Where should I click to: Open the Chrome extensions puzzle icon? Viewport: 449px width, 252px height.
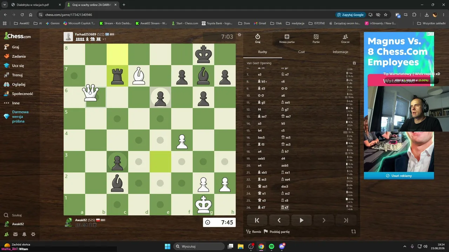coord(414,15)
